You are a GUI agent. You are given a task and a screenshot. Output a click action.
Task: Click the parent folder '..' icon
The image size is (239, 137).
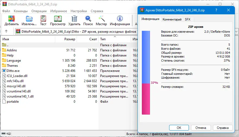coord(4,45)
